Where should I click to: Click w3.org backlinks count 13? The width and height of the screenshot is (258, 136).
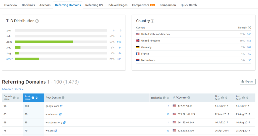(x=168, y=131)
